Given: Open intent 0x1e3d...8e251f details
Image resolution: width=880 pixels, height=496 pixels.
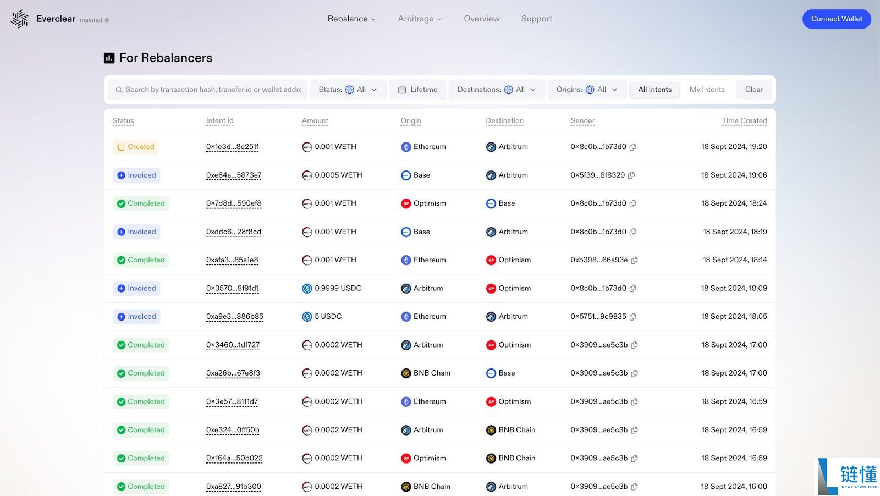Looking at the screenshot, I should [232, 147].
